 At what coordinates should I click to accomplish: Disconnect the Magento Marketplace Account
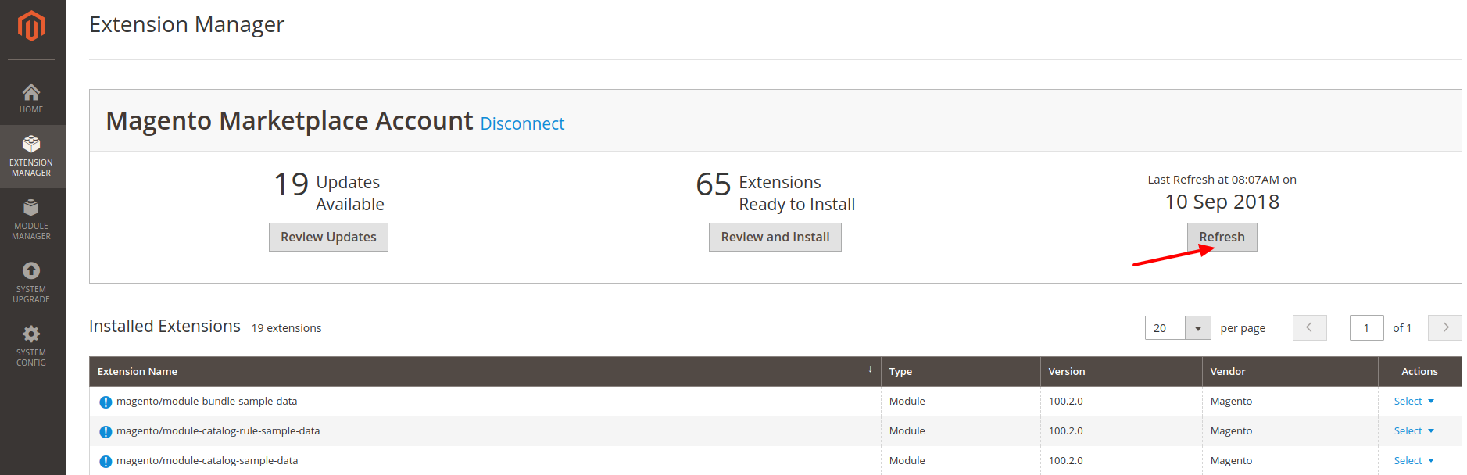[x=522, y=123]
